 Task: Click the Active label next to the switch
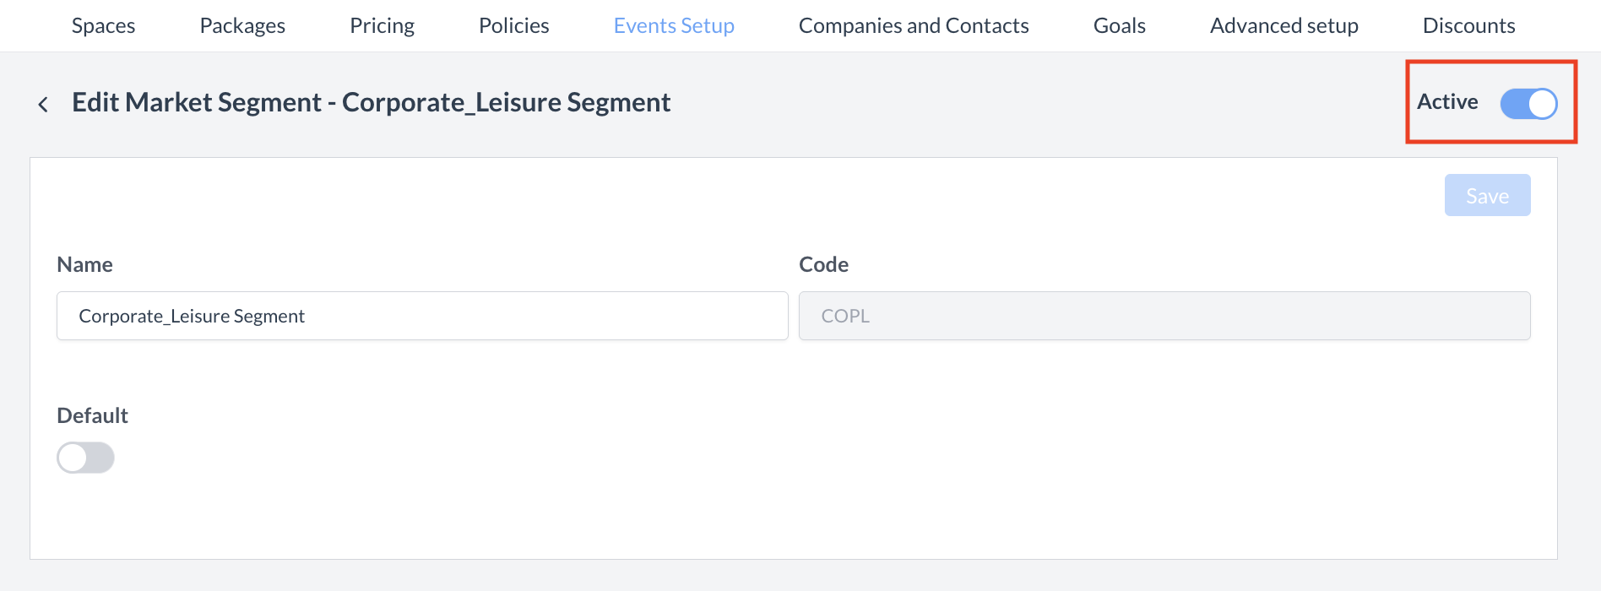click(x=1447, y=101)
